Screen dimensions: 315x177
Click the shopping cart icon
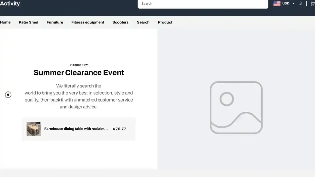pos(312,4)
